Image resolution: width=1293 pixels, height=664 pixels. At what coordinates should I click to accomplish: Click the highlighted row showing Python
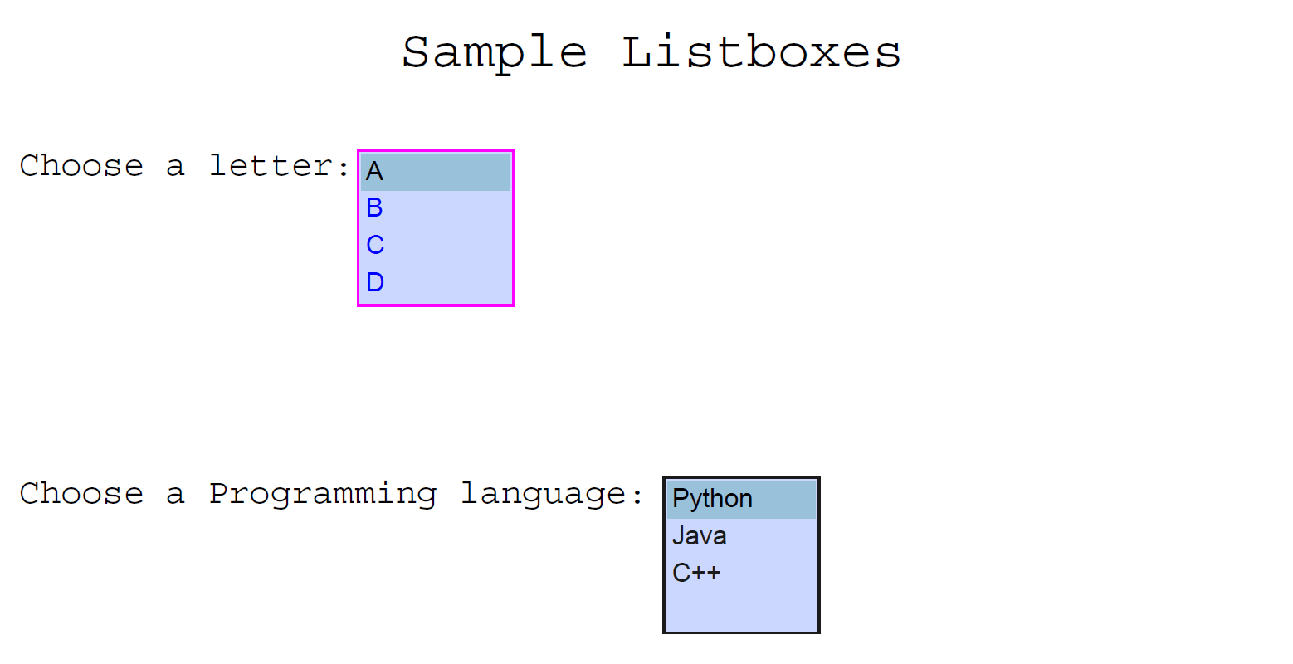(x=739, y=498)
